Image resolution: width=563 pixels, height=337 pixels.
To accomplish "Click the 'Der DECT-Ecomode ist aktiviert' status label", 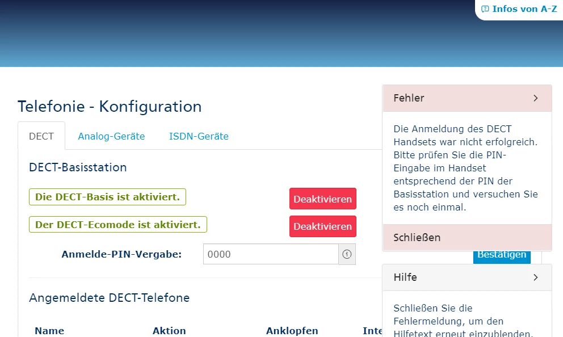I will [x=118, y=225].
